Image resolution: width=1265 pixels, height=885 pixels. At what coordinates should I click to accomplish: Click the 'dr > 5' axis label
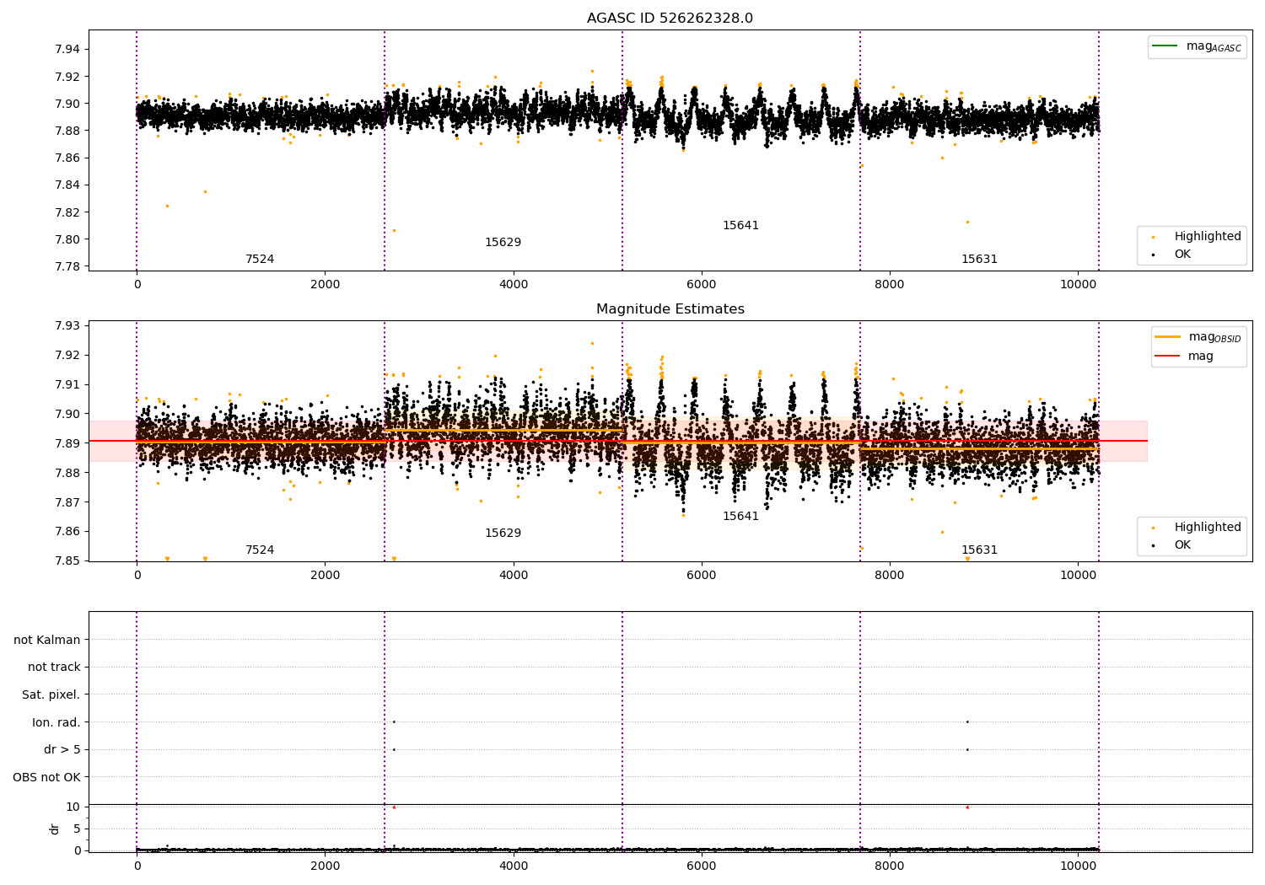pyautogui.click(x=62, y=749)
